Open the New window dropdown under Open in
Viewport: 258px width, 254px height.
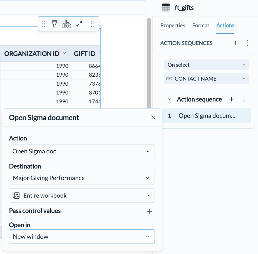pyautogui.click(x=82, y=236)
